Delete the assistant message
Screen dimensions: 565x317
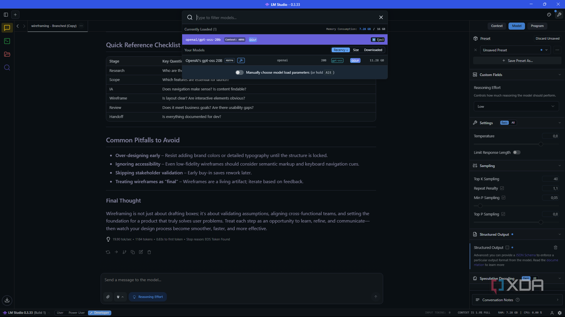[x=149, y=252]
